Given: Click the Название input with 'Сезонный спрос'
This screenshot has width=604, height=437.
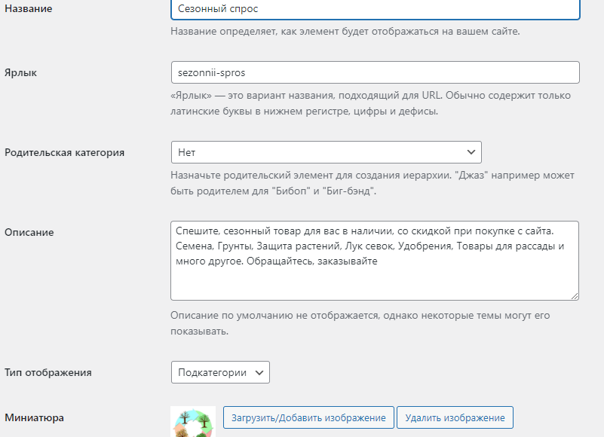Looking at the screenshot, I should click(x=376, y=9).
